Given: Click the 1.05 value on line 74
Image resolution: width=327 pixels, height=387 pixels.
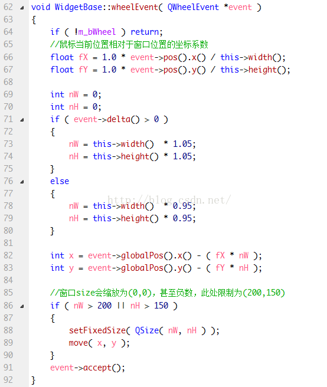Looking at the screenshot, I should [182, 156].
